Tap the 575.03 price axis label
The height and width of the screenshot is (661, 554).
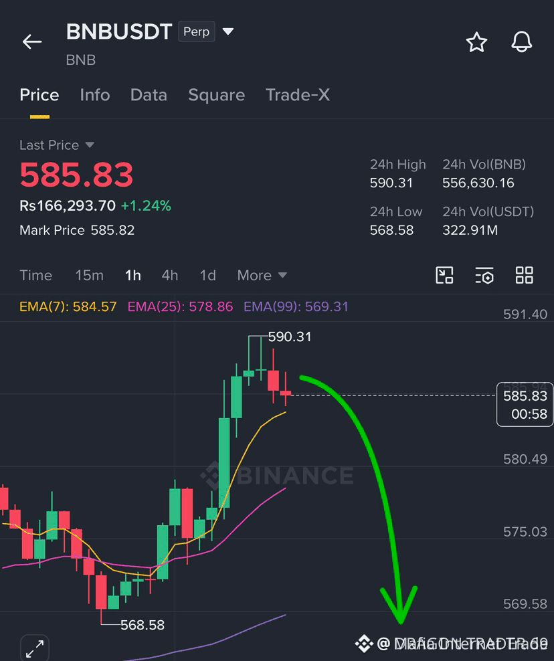pyautogui.click(x=525, y=532)
